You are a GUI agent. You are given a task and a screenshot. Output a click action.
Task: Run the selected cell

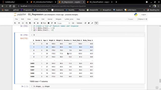coord(44,23)
